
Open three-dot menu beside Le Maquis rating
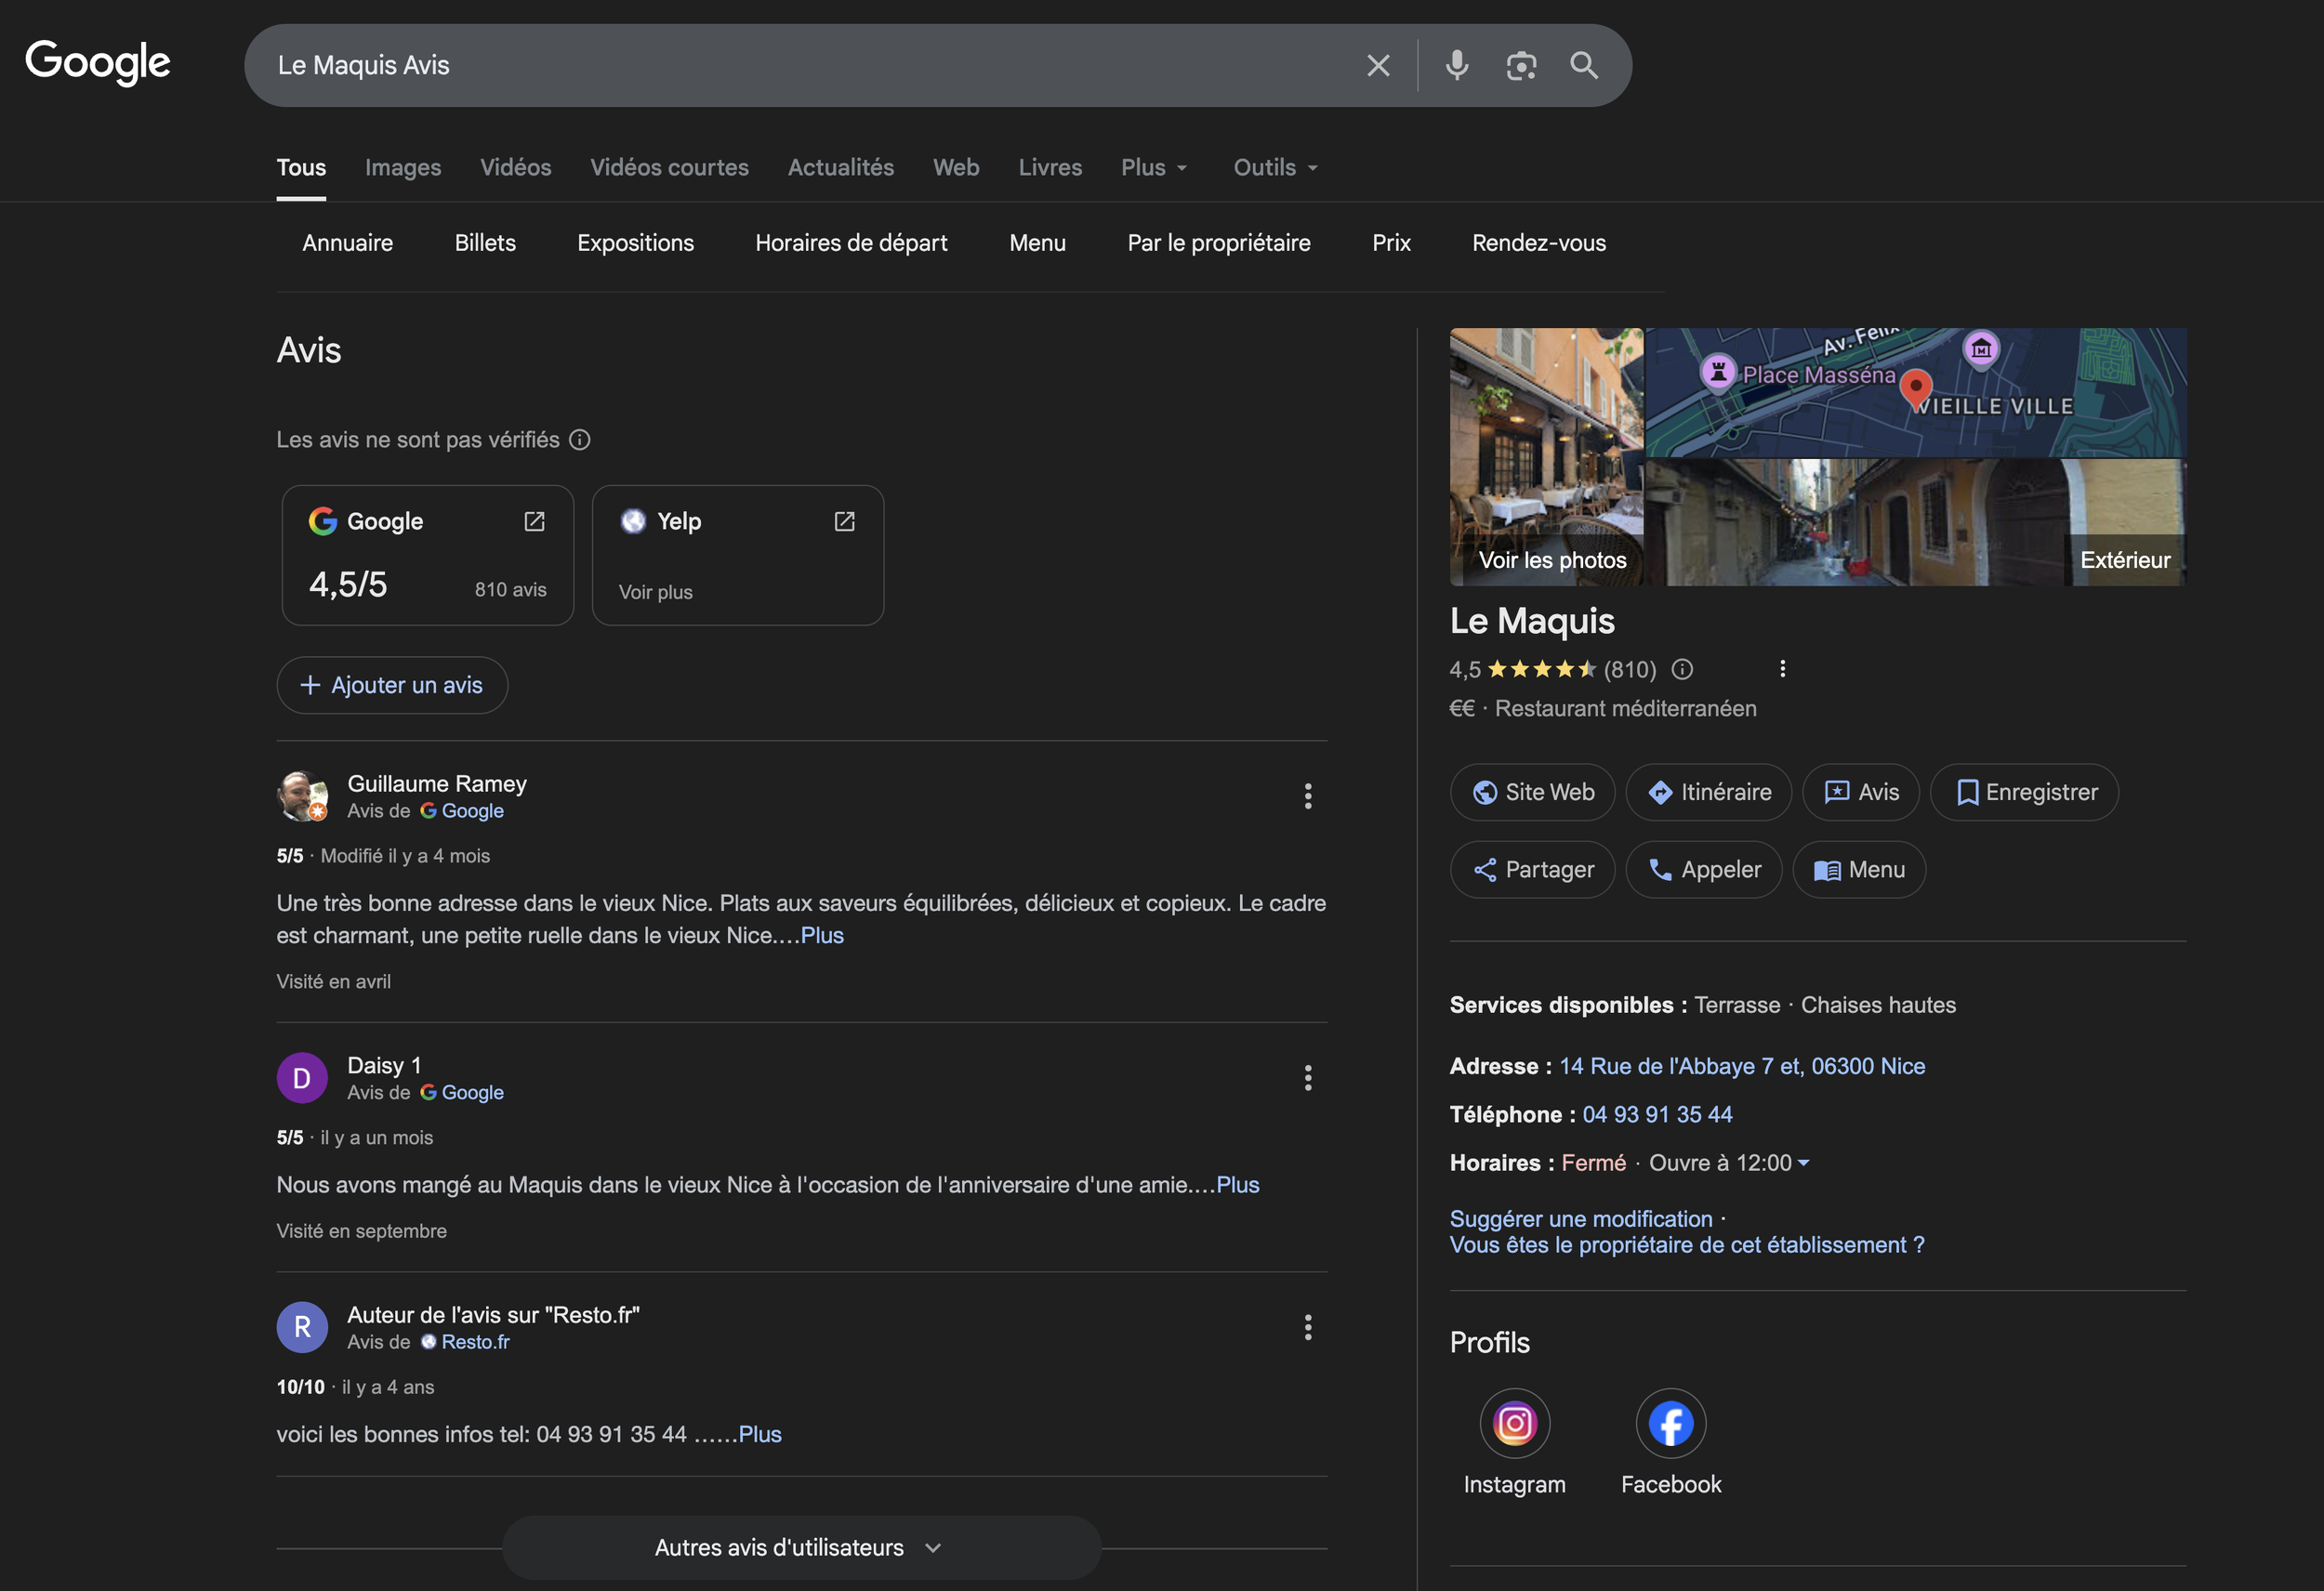tap(1782, 669)
